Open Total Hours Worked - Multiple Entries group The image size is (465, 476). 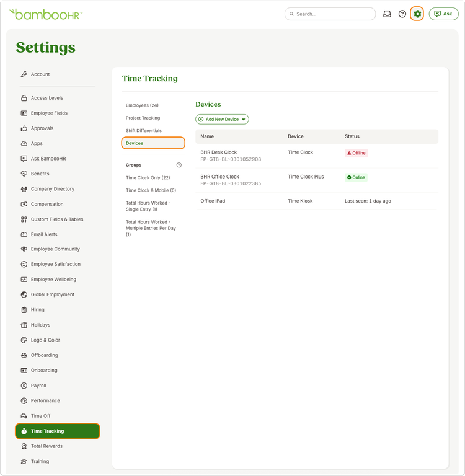click(x=151, y=228)
